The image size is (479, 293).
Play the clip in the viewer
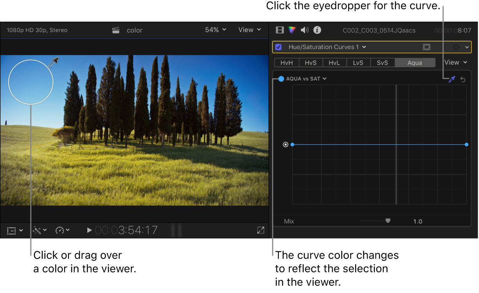89,230
